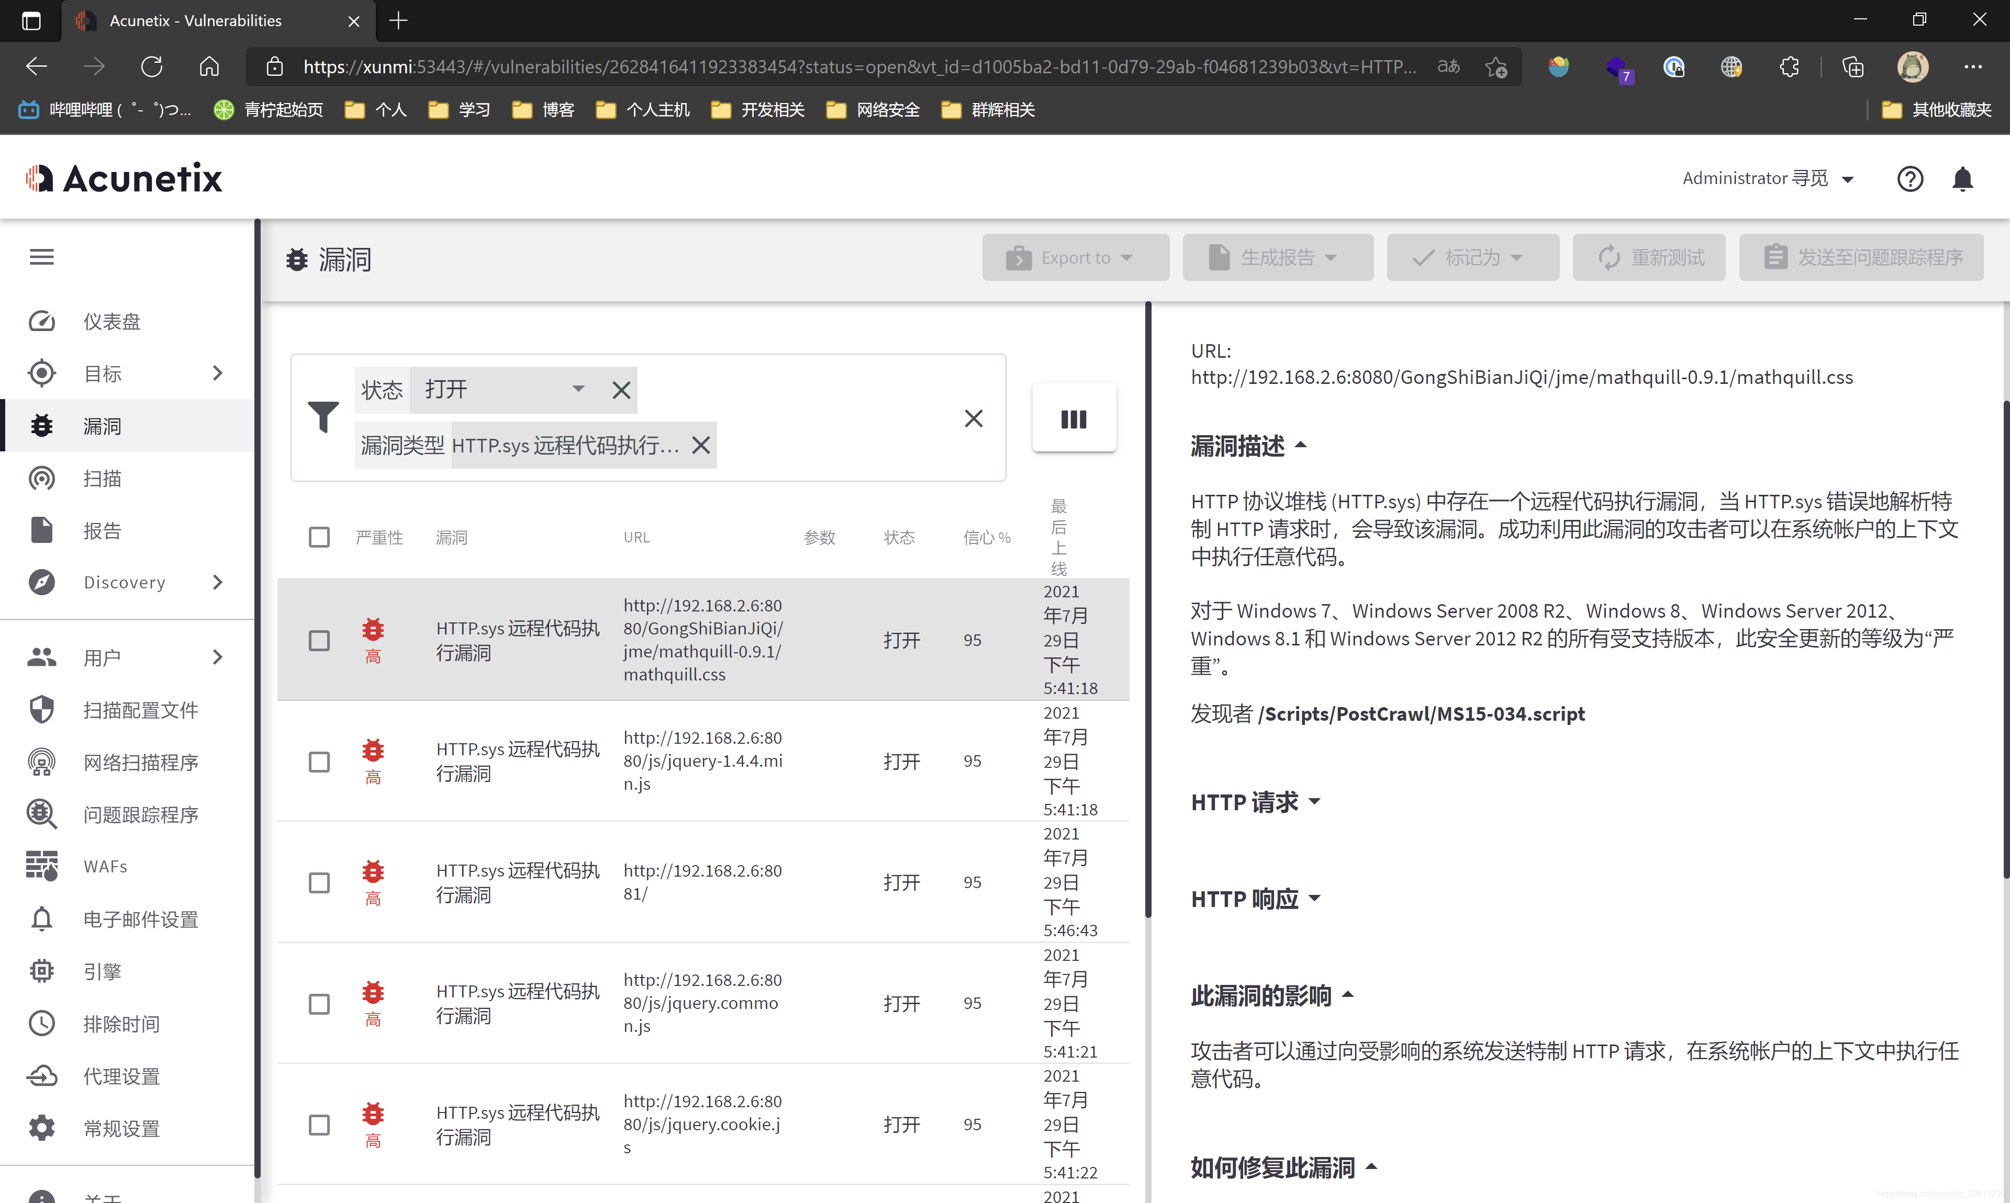This screenshot has width=2010, height=1203.
Task: Open help via question mark icon
Action: (1909, 178)
